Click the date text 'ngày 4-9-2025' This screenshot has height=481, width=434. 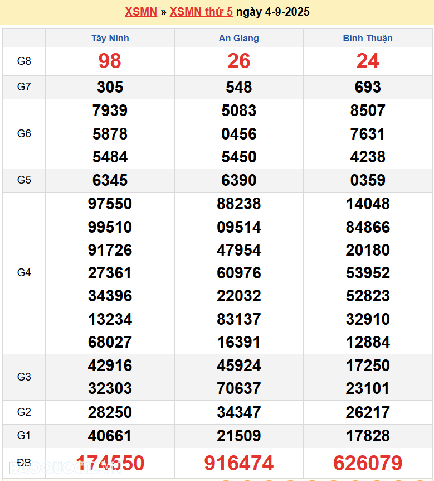(273, 12)
